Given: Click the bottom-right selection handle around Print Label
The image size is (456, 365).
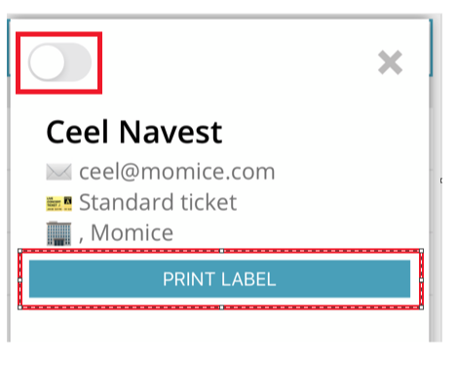Looking at the screenshot, I should (422, 307).
